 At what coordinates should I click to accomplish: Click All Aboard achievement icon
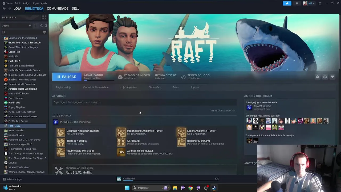tap(121, 142)
